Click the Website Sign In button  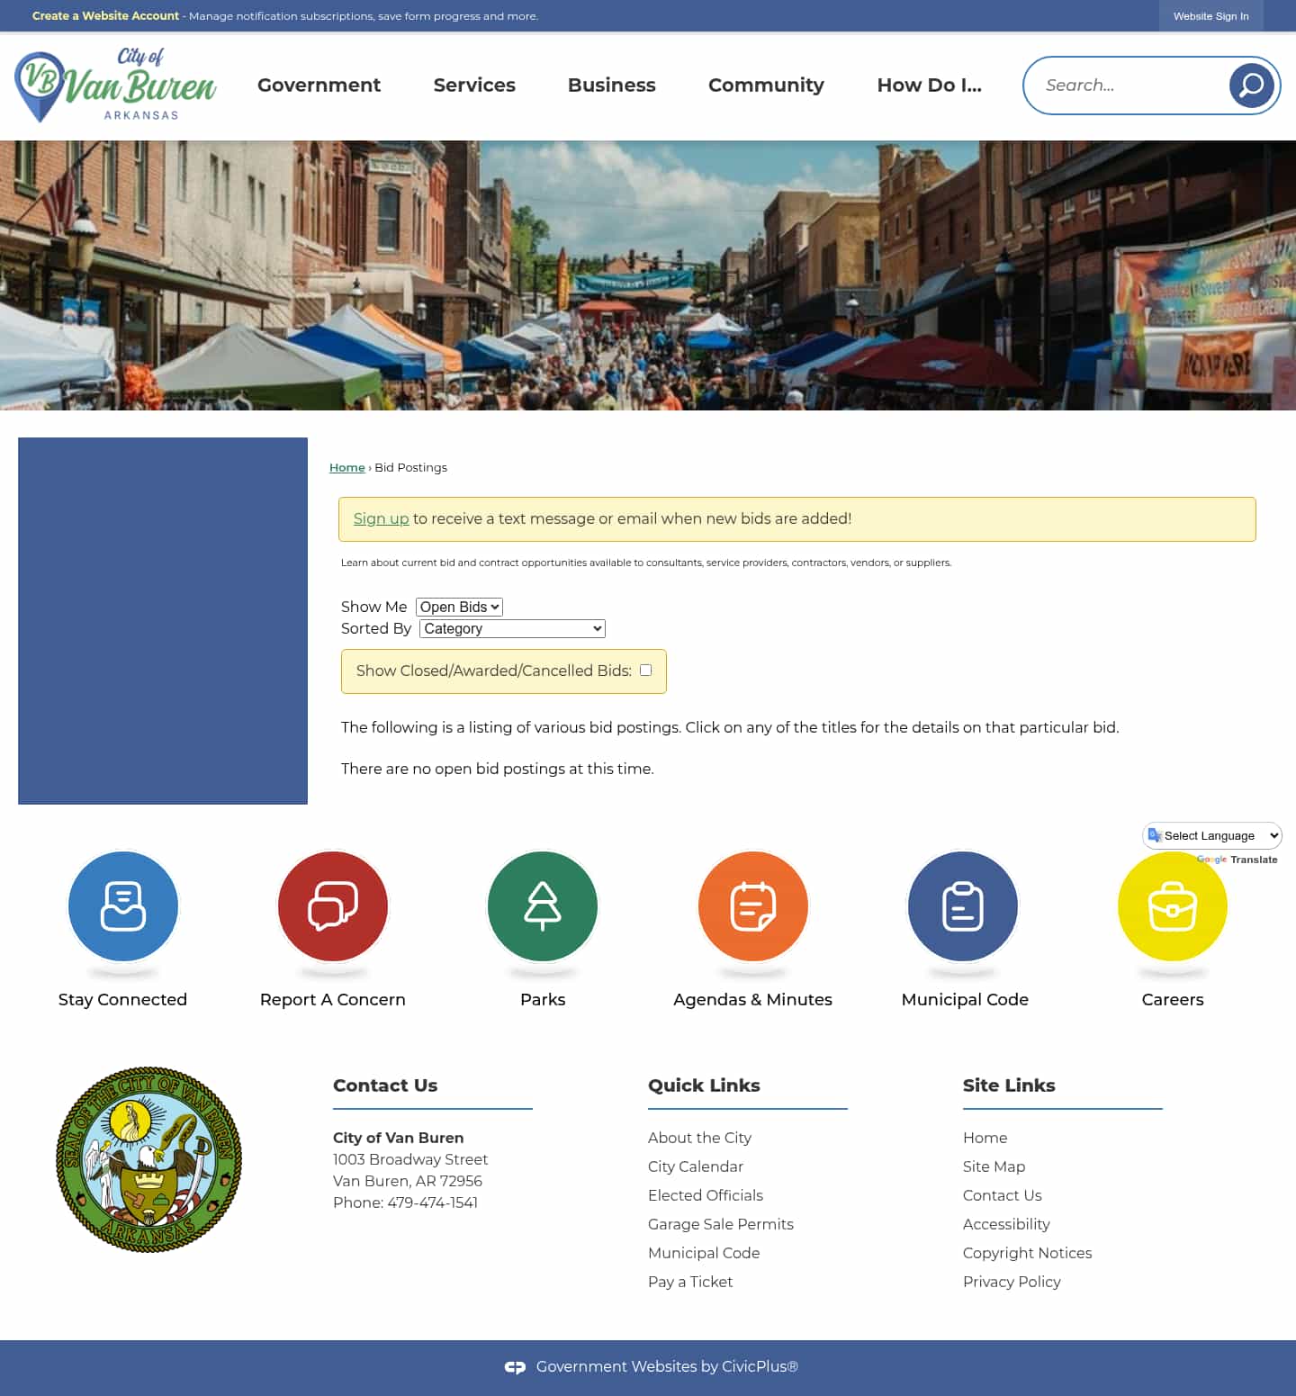tap(1210, 15)
